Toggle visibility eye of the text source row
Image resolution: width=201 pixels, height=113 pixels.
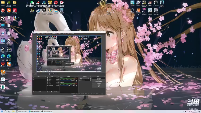pyautogui.click(x=57, y=78)
